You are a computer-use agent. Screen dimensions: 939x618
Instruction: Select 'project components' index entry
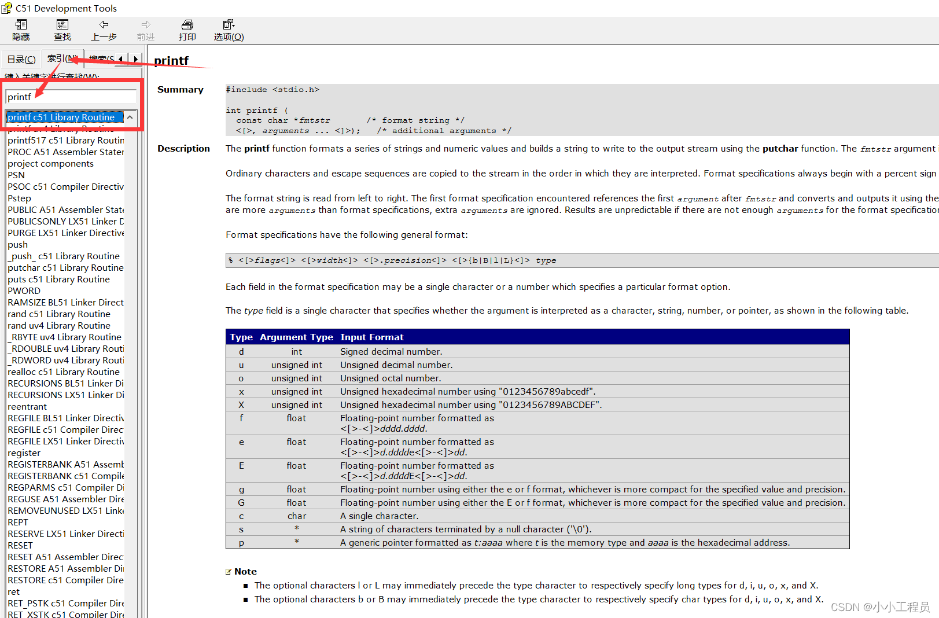[51, 163]
